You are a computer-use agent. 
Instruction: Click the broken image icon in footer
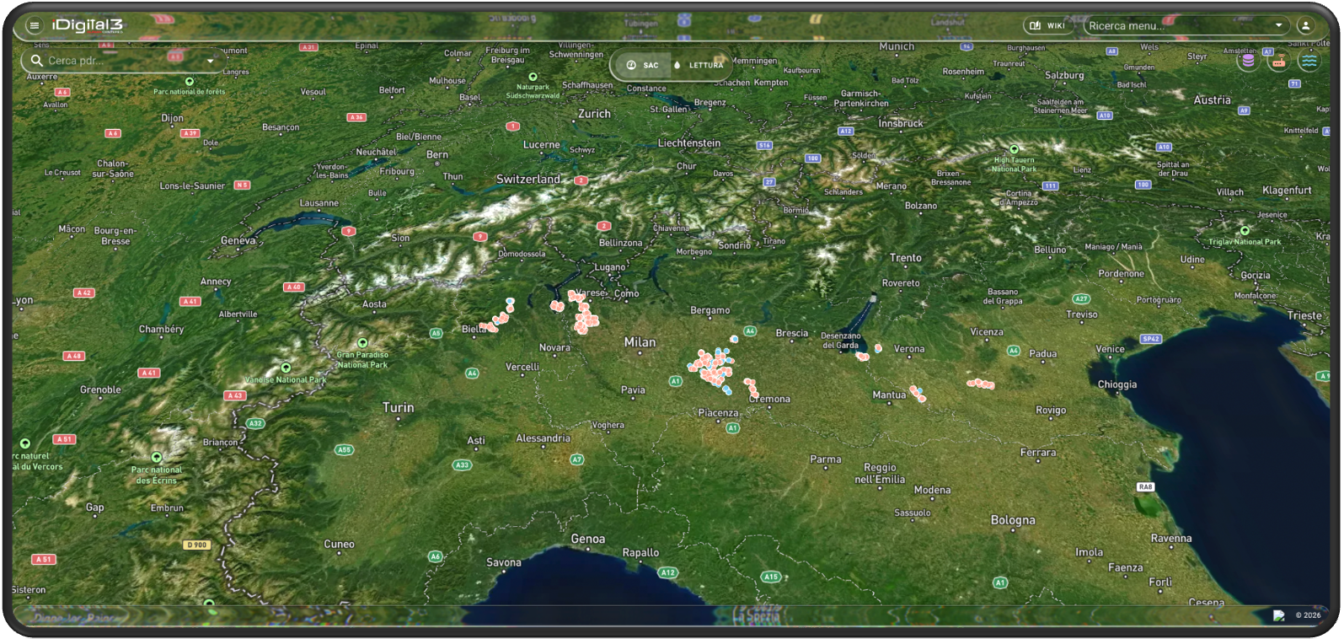click(1278, 615)
